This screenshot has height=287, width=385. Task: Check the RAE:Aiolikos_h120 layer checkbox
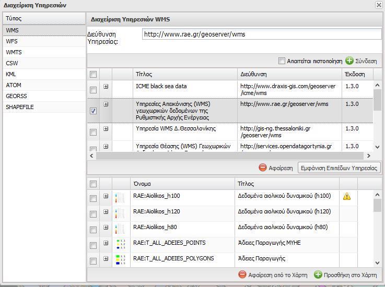(x=93, y=214)
